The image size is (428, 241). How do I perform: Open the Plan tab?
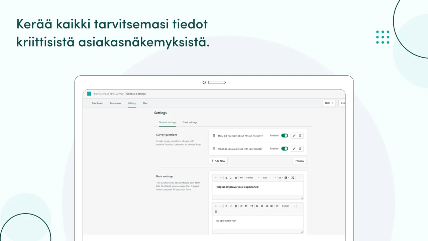pos(145,103)
